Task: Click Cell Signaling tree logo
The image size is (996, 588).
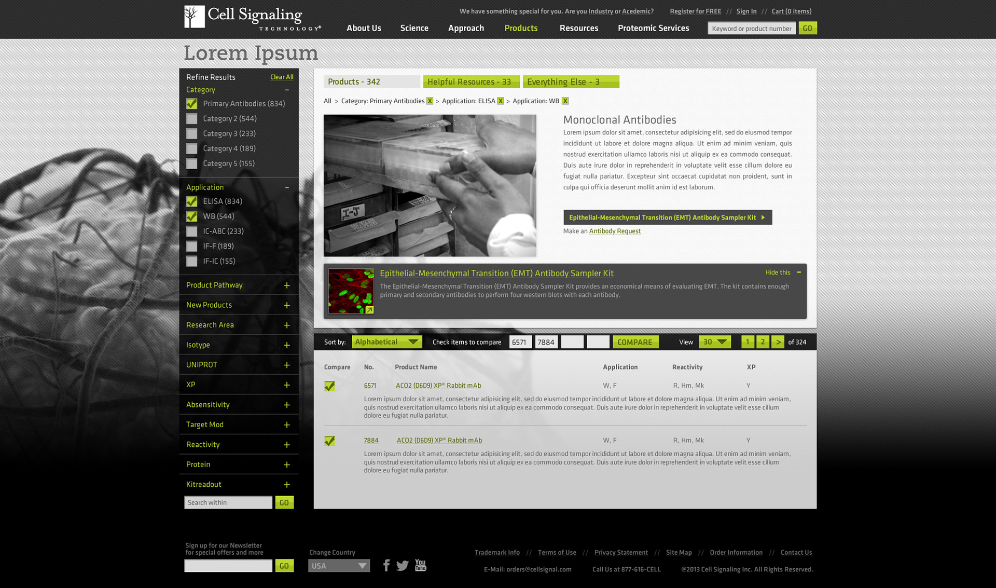Action: [x=195, y=17]
